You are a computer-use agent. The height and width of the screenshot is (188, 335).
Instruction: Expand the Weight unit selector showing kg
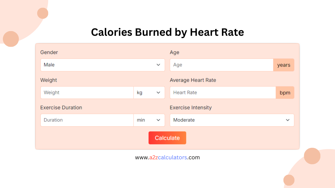[x=149, y=92]
